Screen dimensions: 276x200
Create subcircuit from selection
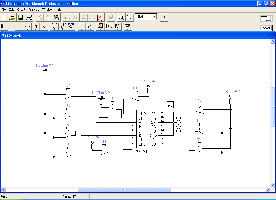[92, 18]
